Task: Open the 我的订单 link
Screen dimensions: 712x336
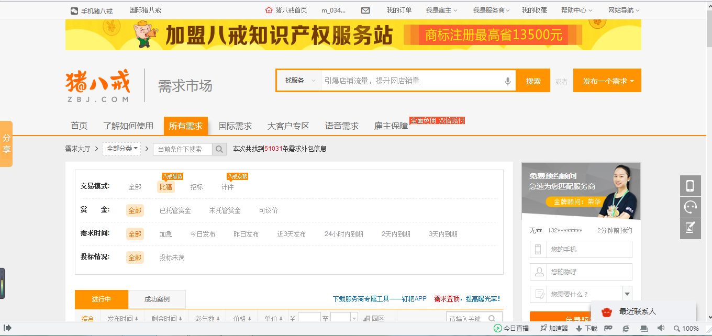Action: point(399,10)
